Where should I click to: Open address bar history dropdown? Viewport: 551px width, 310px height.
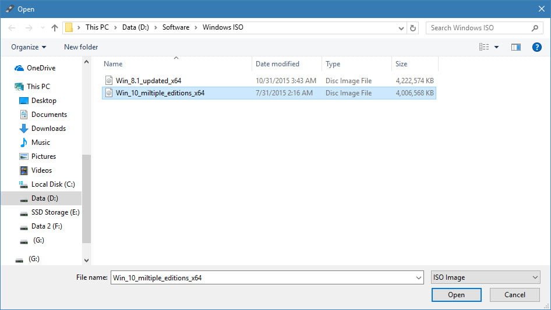[401, 28]
